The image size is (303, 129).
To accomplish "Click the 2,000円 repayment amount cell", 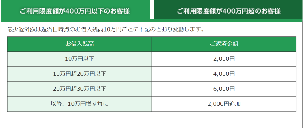I will tap(224, 59).
